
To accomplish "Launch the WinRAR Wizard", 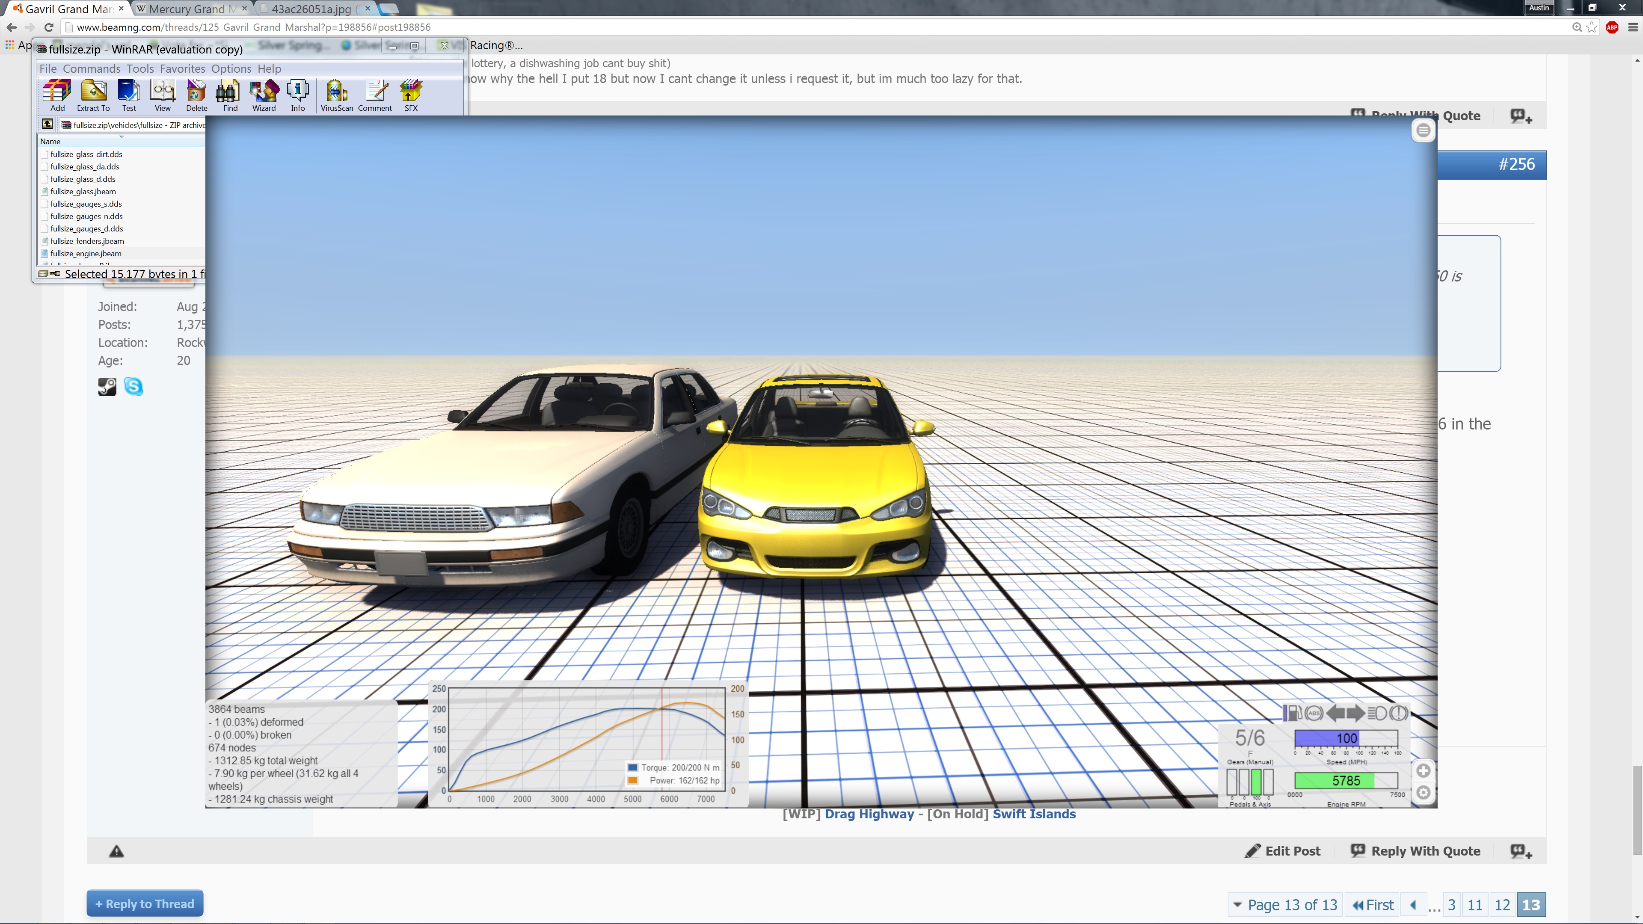I will point(264,95).
